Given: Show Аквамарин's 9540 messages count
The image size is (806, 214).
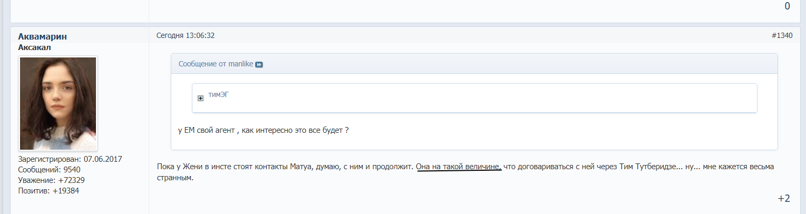Looking at the screenshot, I should 49,170.
